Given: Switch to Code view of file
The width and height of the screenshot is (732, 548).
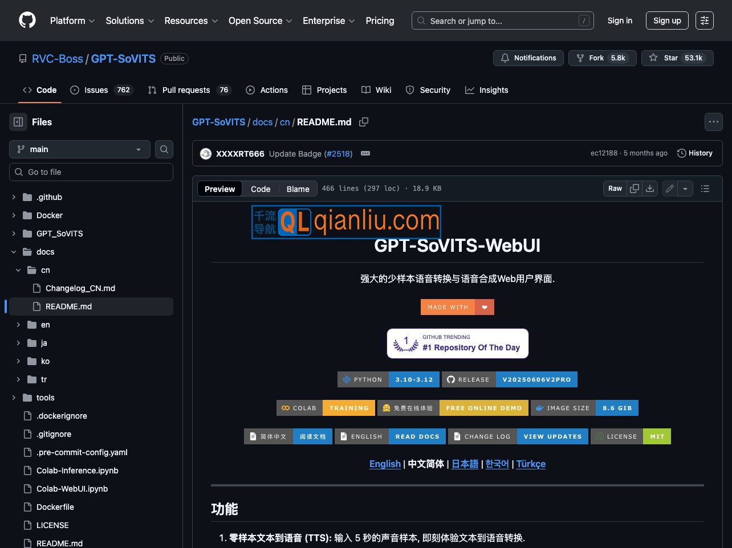Looking at the screenshot, I should pyautogui.click(x=261, y=189).
